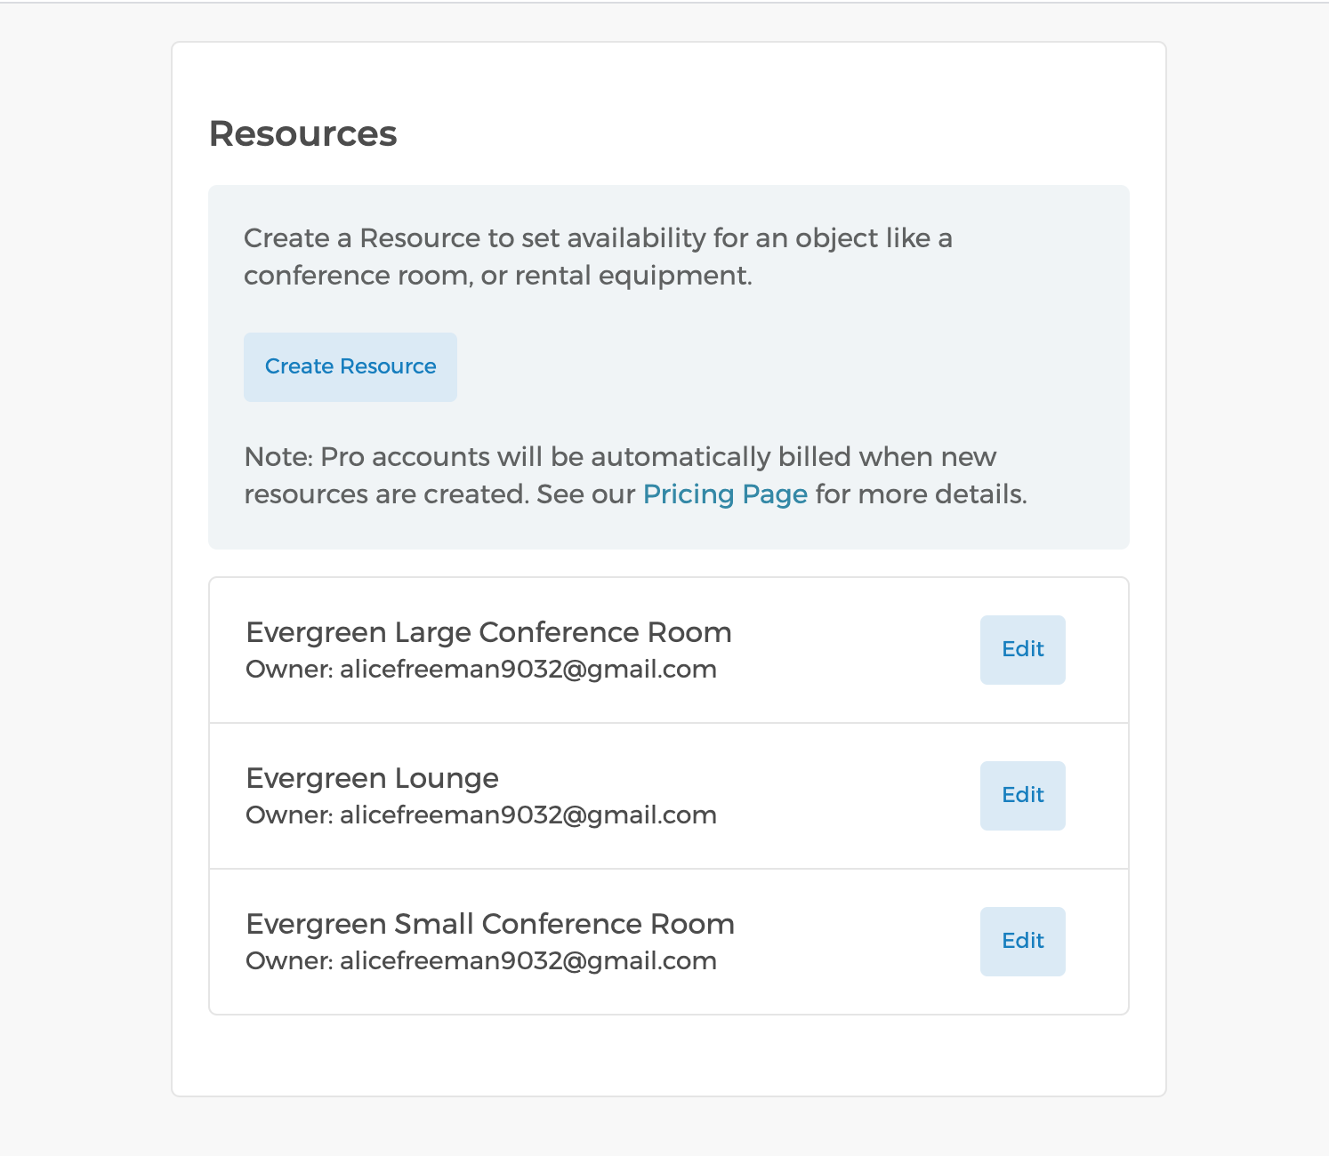Select the Evergreen Small Conference Room name
Screen dimensions: 1329x1156
490,924
